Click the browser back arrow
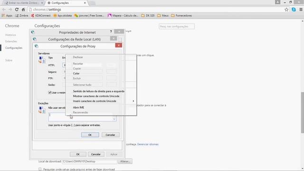The height and width of the screenshot is (171, 304). pyautogui.click(x=4, y=9)
